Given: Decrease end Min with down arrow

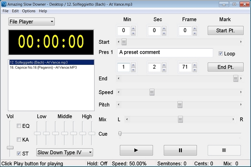Looking at the screenshot, I should pyautogui.click(x=133, y=69).
